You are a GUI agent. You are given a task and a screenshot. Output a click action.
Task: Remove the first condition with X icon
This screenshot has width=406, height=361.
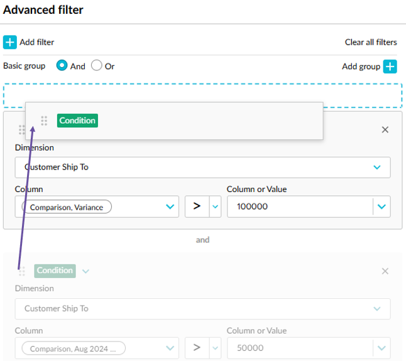[385, 129]
